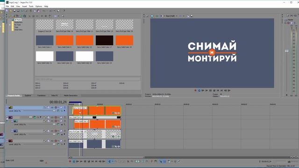The height and width of the screenshot is (168, 299).
Task: Open the Best (Half) preview quality dropdown
Action: [171, 16]
